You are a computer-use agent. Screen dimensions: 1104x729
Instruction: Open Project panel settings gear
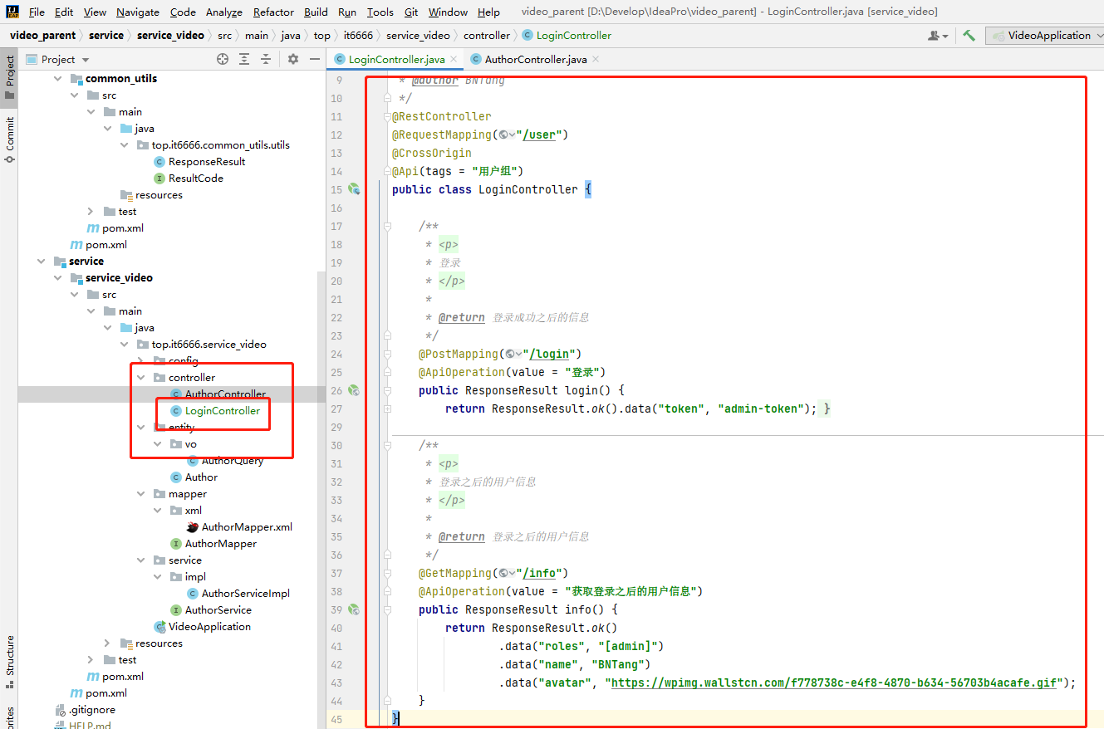coord(293,59)
